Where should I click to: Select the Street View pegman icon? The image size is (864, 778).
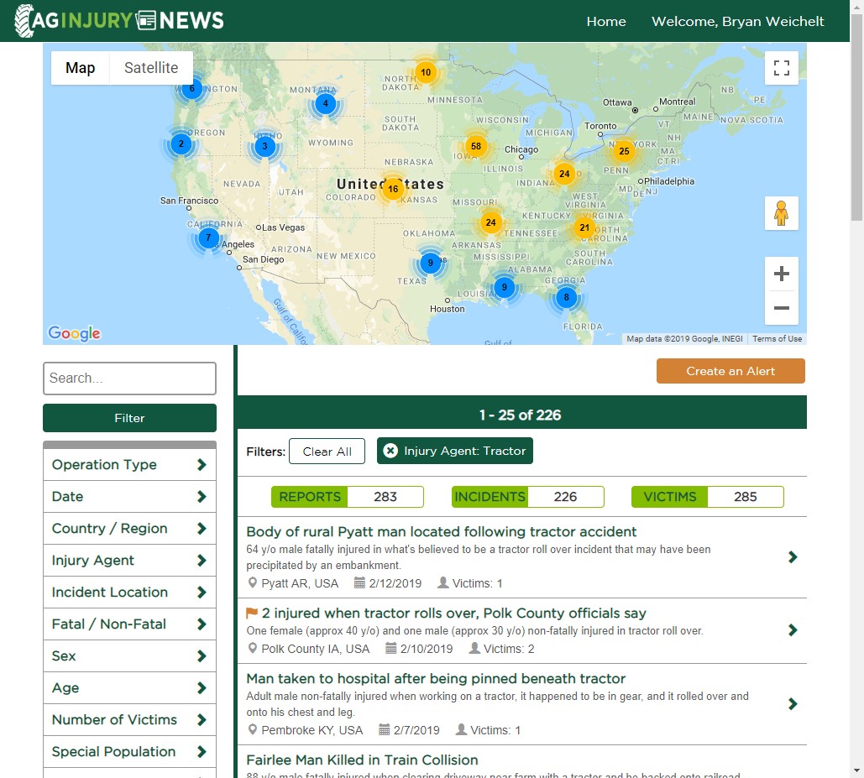pos(782,213)
